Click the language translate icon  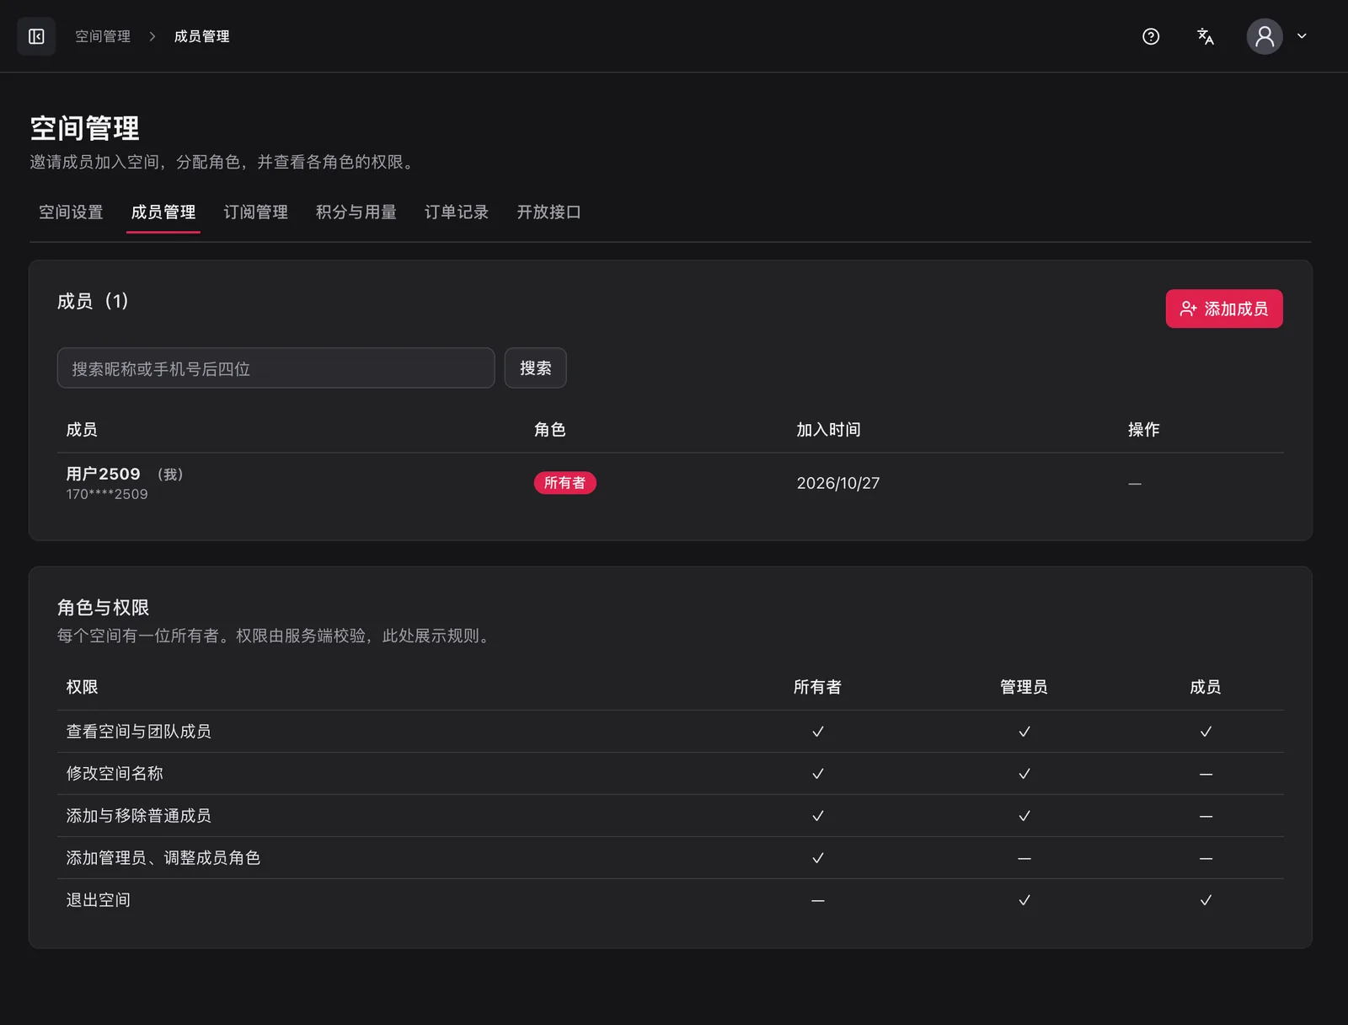tap(1206, 36)
